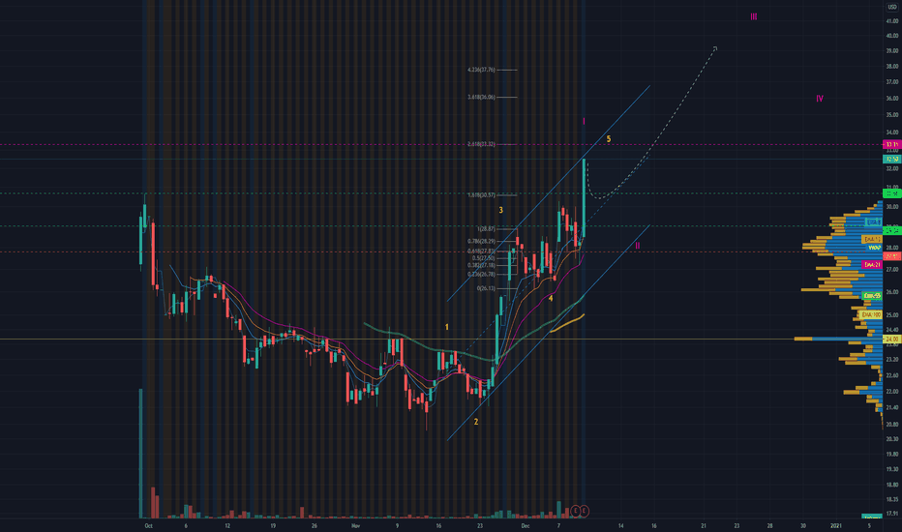Click the 0(26.13) Fibonacci level label
Image resolution: width=902 pixels, height=532 pixels.
pos(486,288)
